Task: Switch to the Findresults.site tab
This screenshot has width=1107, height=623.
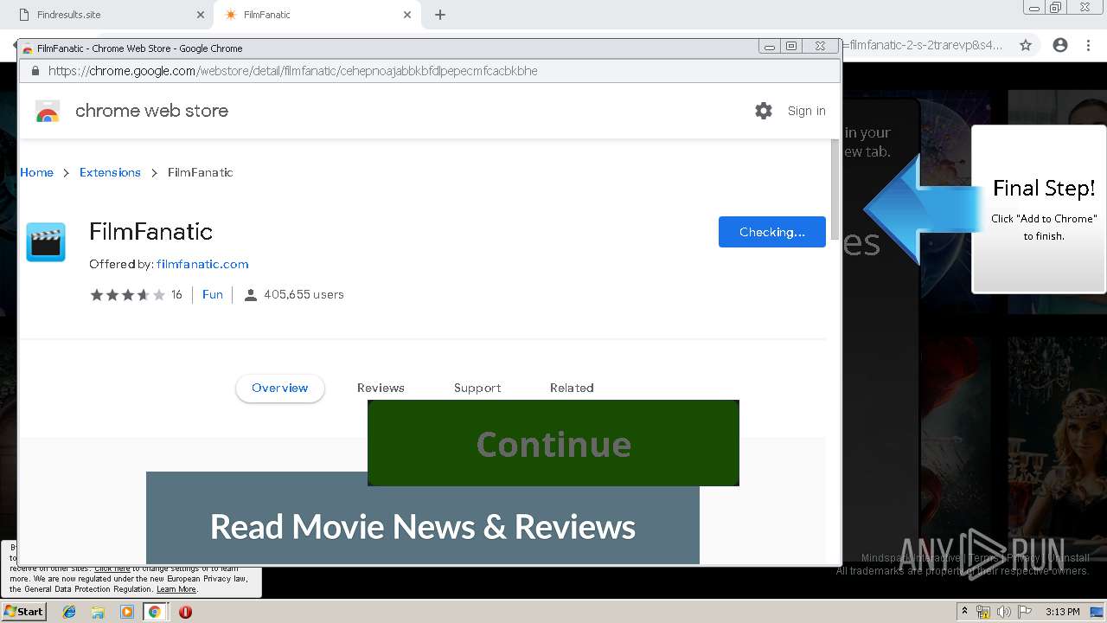Action: point(108,15)
